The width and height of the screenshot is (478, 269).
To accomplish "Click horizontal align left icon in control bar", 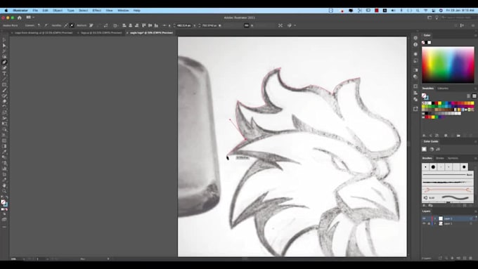I will 124,25.
